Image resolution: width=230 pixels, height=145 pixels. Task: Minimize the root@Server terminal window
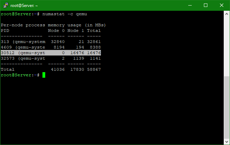point(190,6)
